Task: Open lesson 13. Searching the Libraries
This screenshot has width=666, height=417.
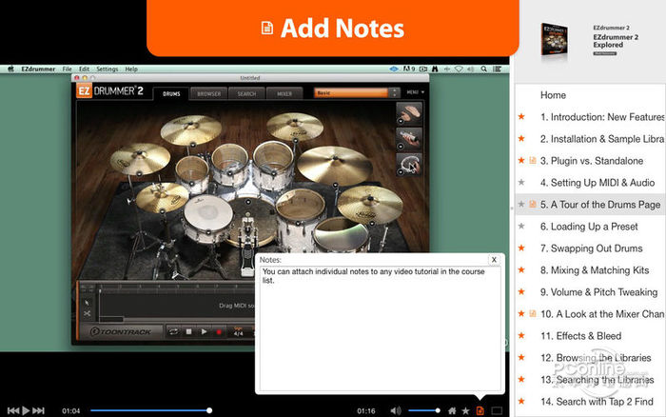Action: [x=597, y=380]
